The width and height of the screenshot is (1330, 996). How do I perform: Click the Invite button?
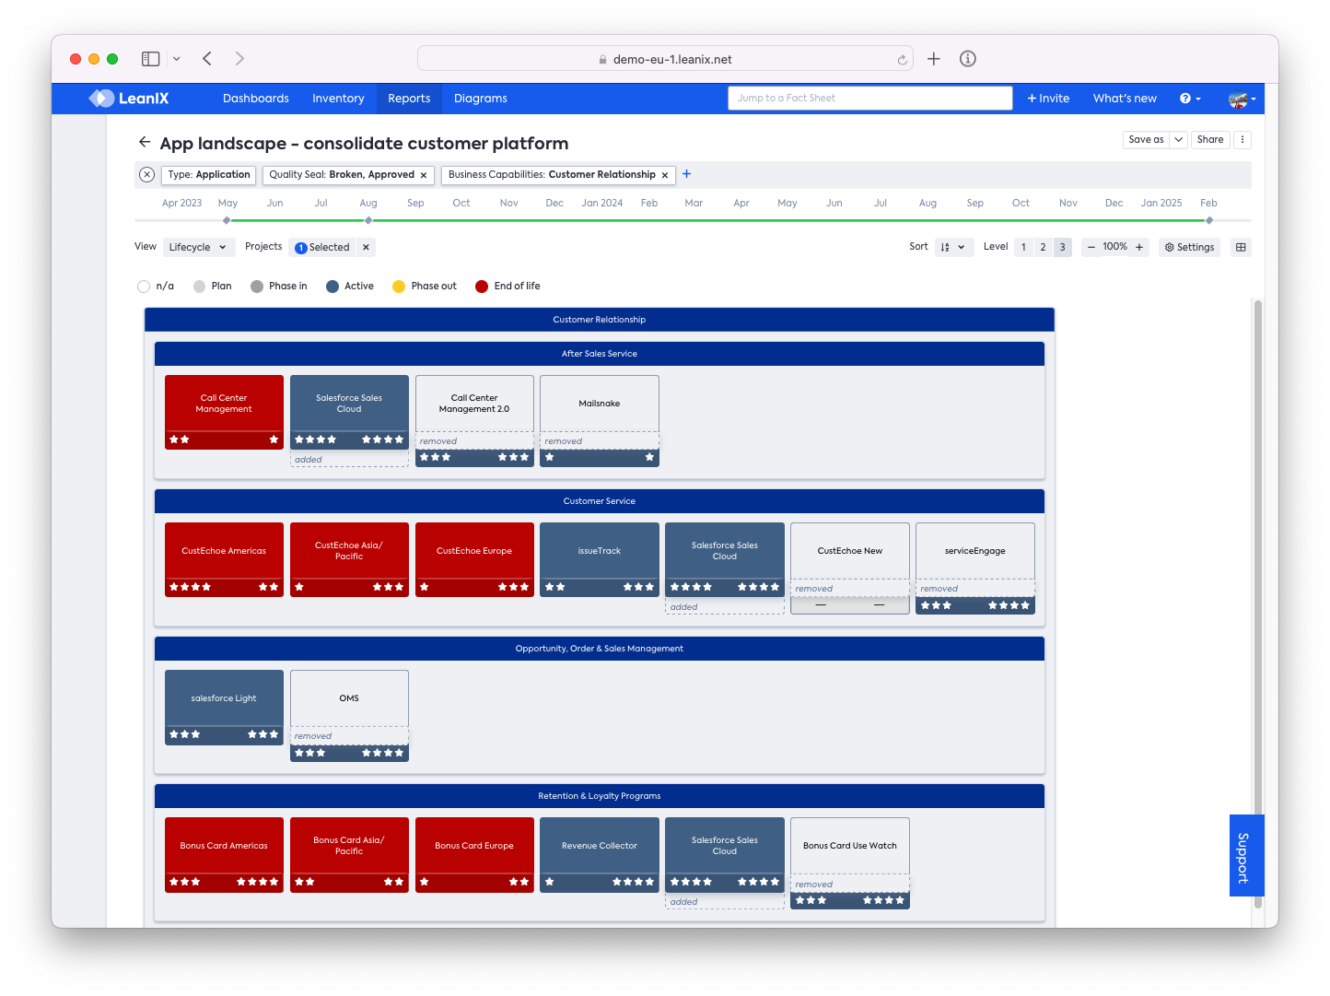[x=1048, y=99]
